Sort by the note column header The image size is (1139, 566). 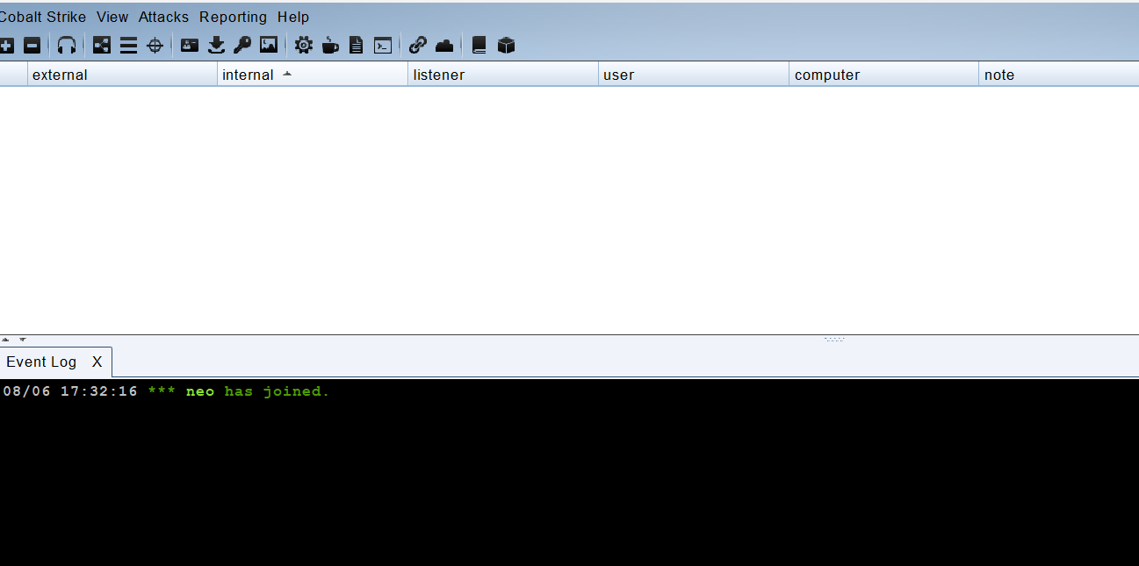coord(1058,75)
